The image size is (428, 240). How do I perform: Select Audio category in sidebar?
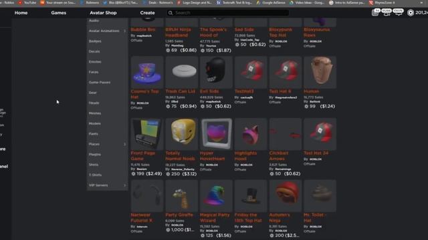(94, 21)
